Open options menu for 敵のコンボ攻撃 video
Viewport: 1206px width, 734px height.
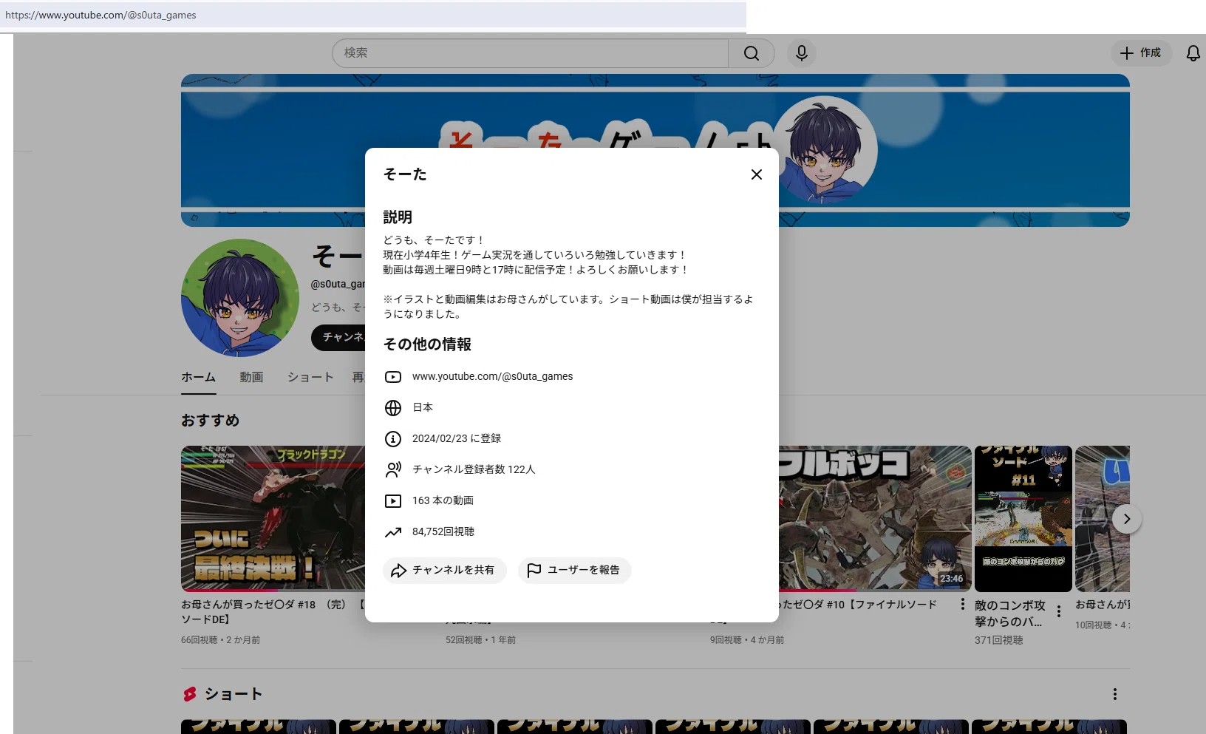tap(1059, 611)
